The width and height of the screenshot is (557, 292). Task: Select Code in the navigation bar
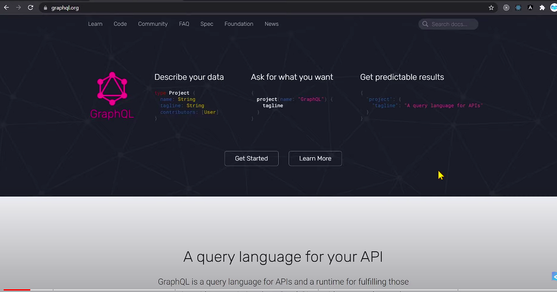[x=120, y=24]
